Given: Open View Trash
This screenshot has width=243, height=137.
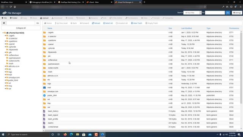Looking at the screenshot, I should coord(136,23).
